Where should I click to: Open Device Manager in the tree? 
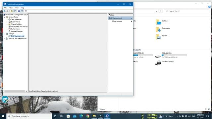point(17,31)
